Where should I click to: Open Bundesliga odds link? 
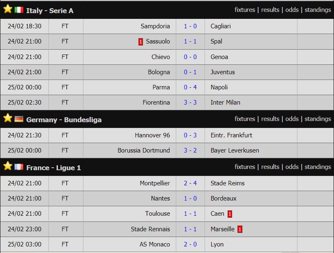coord(292,119)
